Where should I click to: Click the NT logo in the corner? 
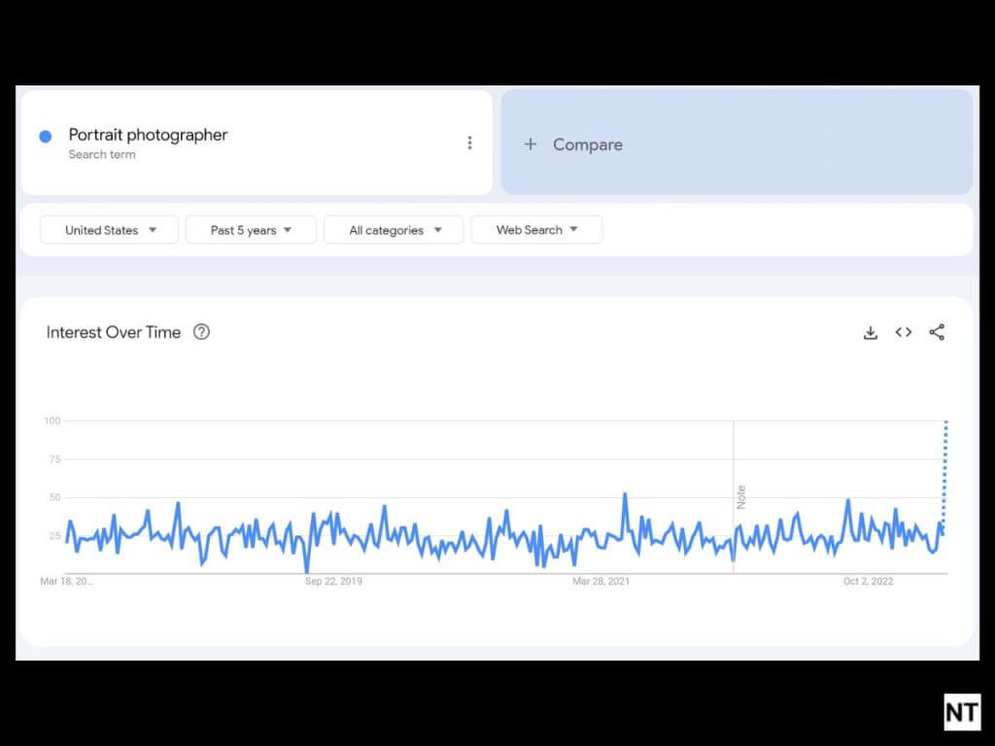coord(962,712)
